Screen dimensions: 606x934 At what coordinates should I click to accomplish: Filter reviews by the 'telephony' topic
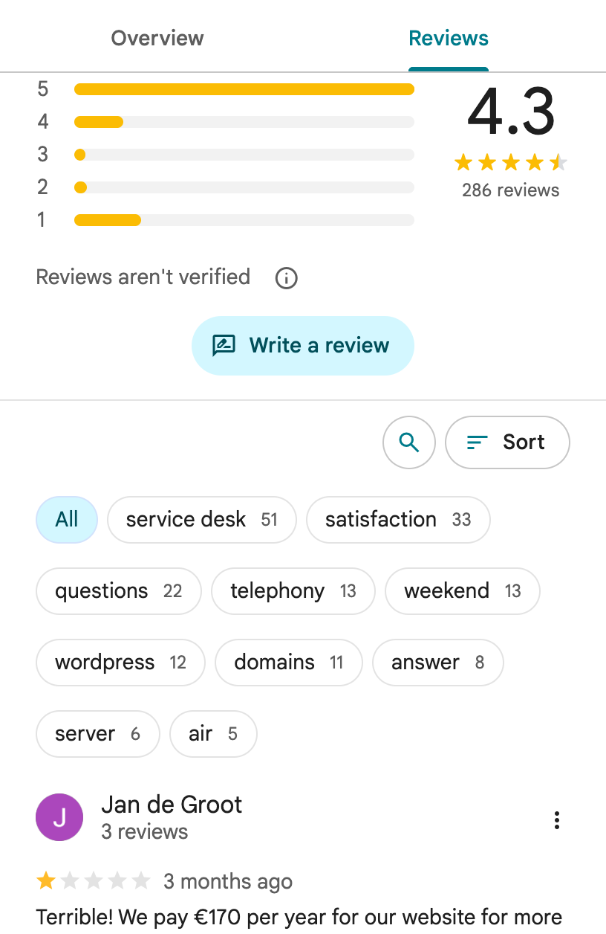pos(293,590)
